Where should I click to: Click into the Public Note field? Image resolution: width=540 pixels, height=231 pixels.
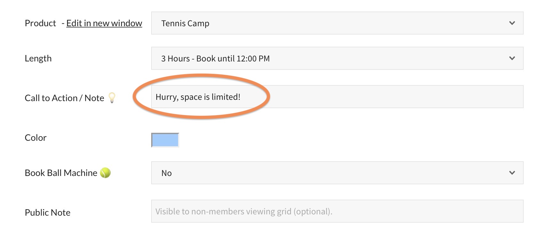416,211
